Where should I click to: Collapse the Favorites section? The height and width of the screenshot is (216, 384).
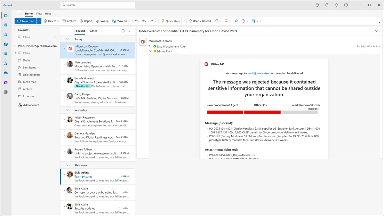15,30
